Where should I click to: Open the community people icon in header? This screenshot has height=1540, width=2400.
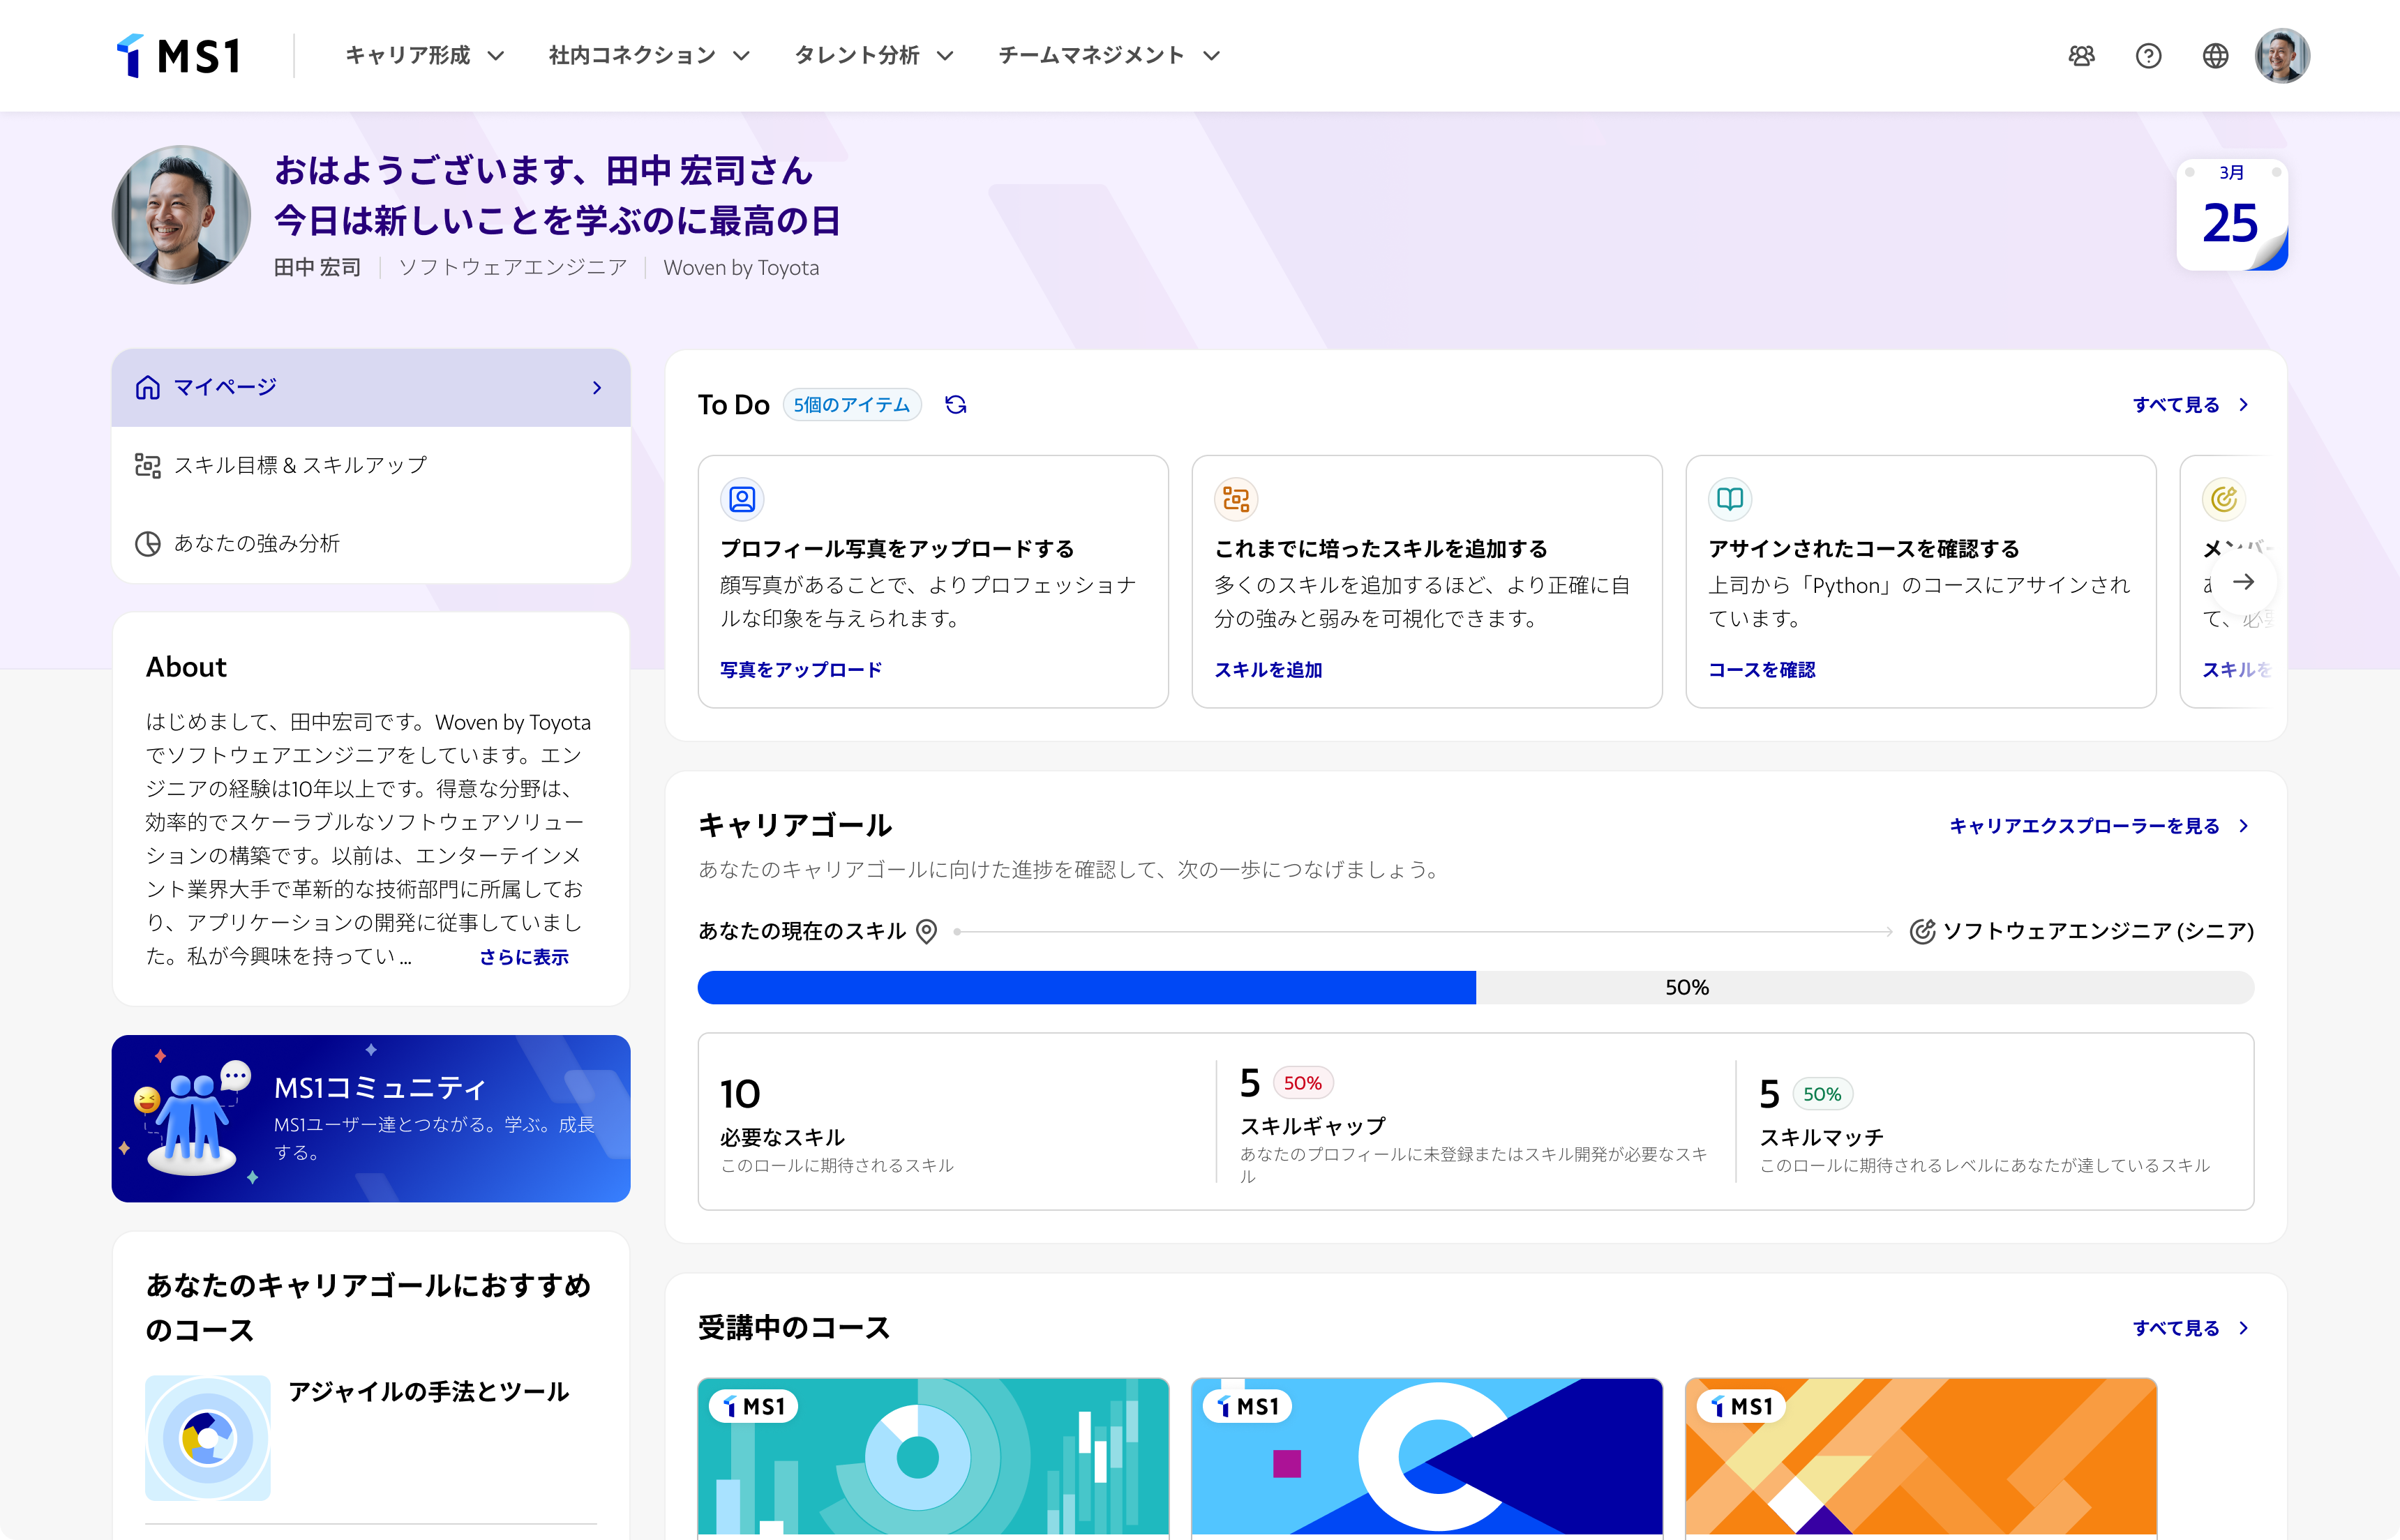point(2081,56)
